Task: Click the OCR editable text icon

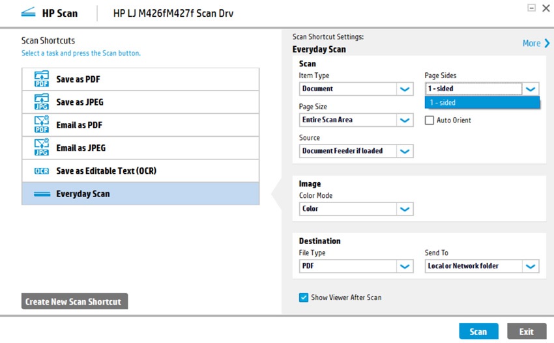Action: click(42, 171)
